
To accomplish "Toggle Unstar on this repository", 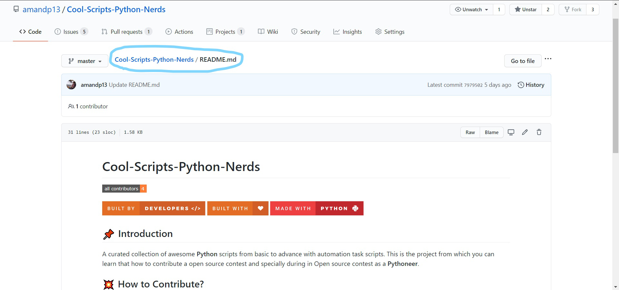I will tap(526, 10).
